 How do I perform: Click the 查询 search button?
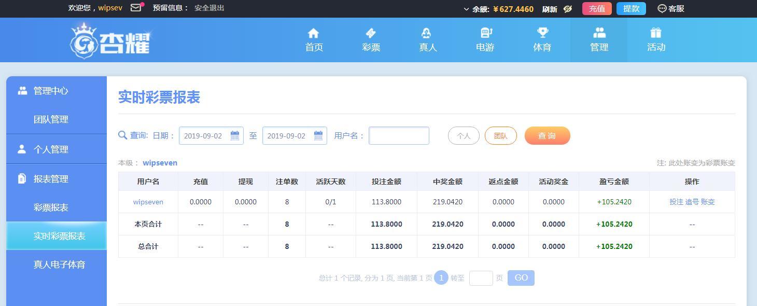(548, 136)
